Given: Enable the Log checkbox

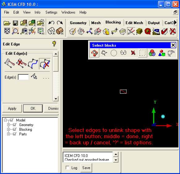Looking at the screenshot, I should point(67,168).
